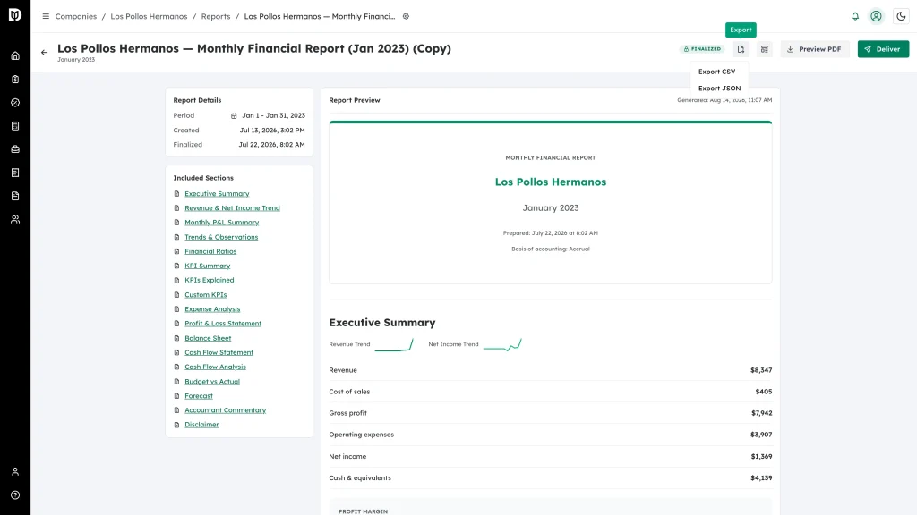Open the users group icon in the sidebar

pyautogui.click(x=15, y=220)
